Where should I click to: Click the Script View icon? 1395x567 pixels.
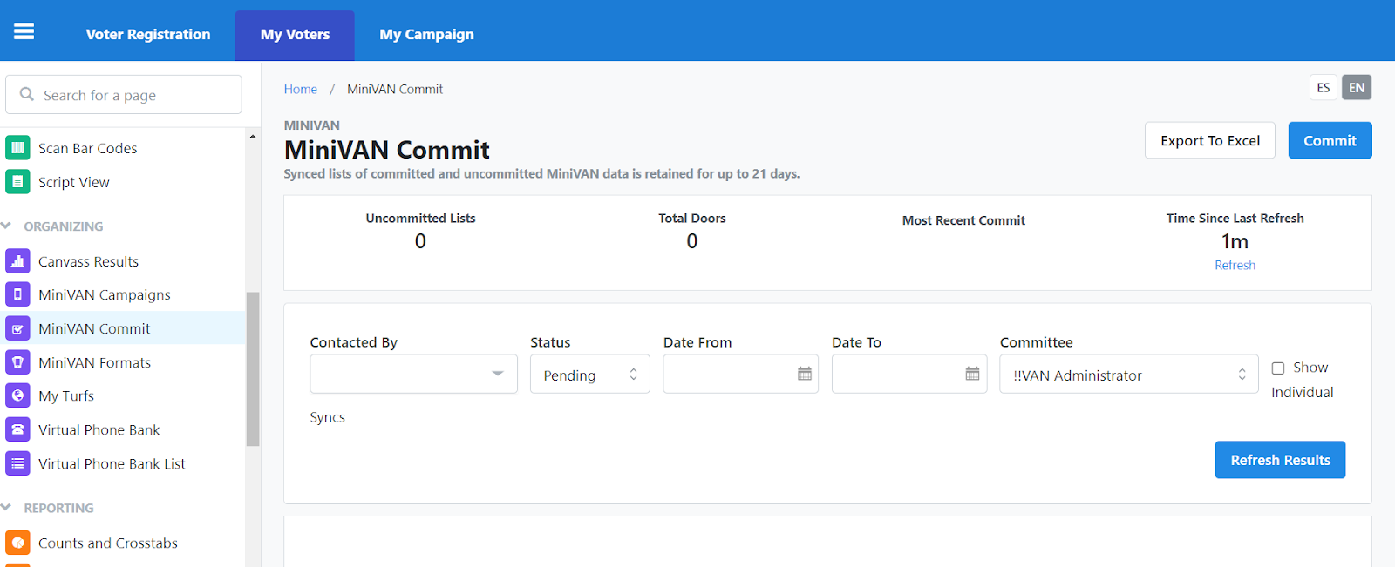coord(17,182)
